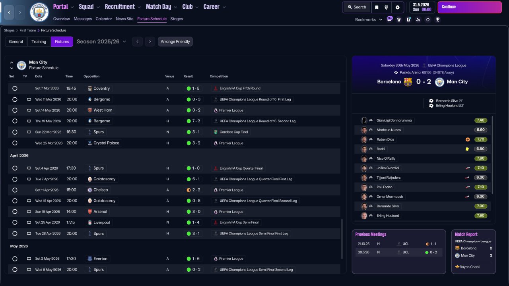Click the star icon beside Rayan Cherki
This screenshot has width=509, height=286.
[x=457, y=267]
